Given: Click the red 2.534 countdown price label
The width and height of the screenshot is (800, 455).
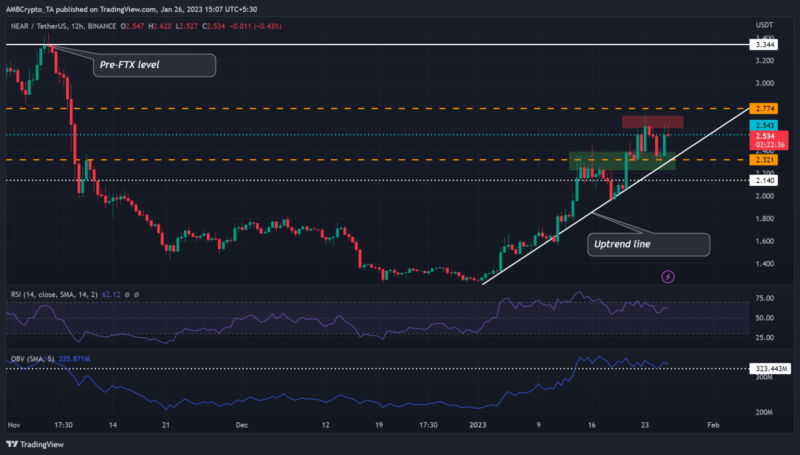Looking at the screenshot, I should pyautogui.click(x=769, y=141).
